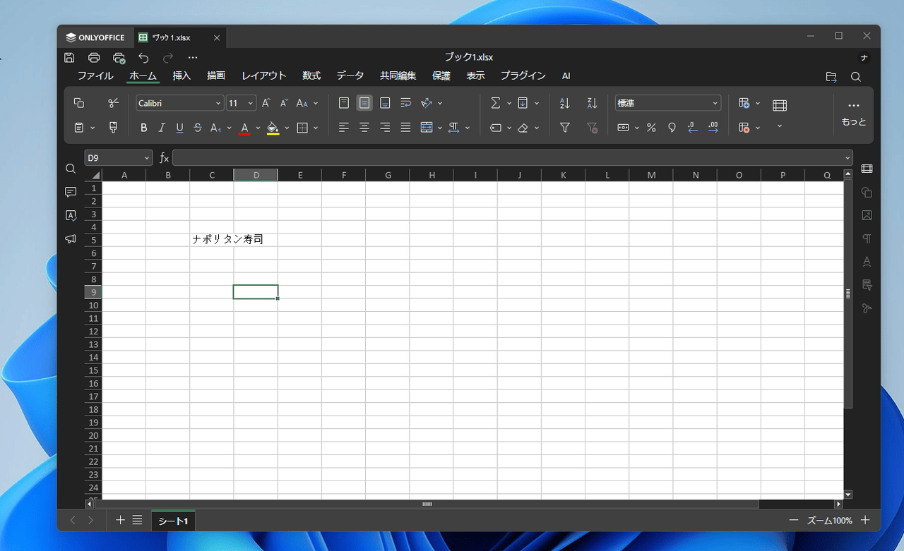Open image settings in the right sidebar

click(867, 215)
